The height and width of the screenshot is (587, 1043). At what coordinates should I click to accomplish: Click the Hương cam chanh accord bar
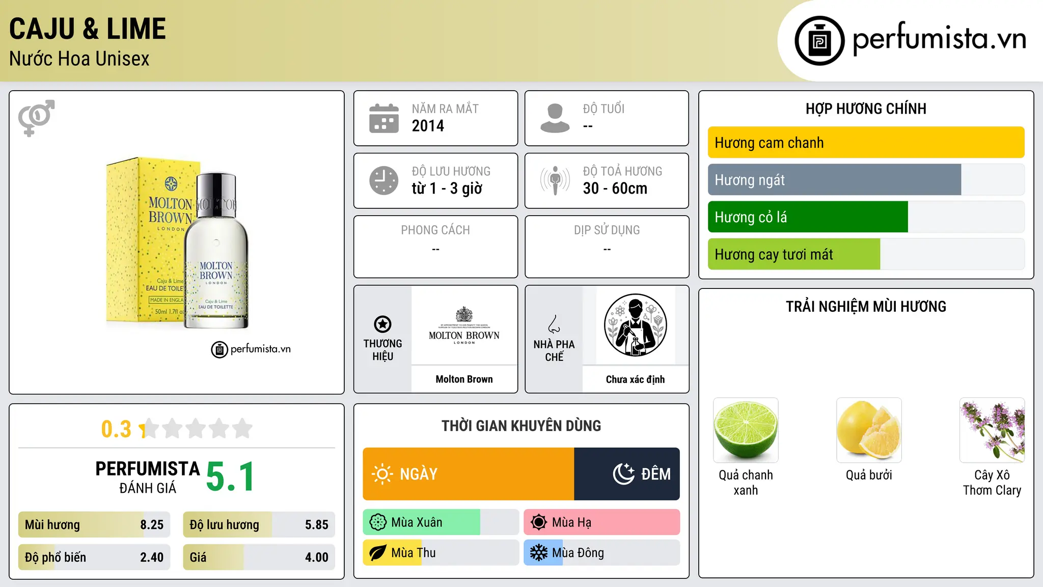click(x=866, y=143)
